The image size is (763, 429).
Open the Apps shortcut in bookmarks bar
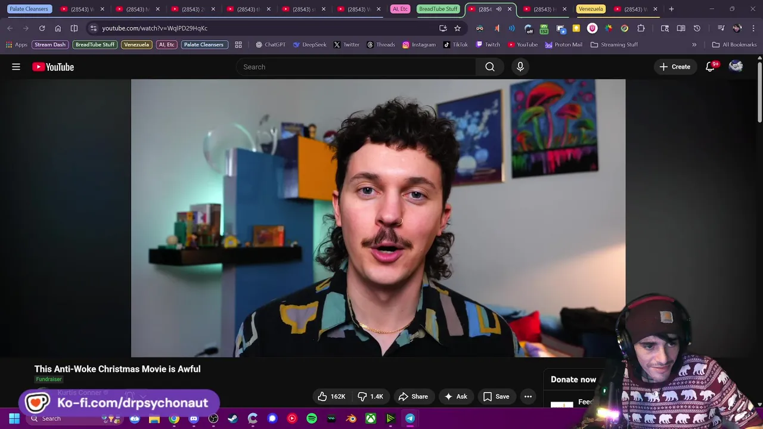click(x=17, y=45)
